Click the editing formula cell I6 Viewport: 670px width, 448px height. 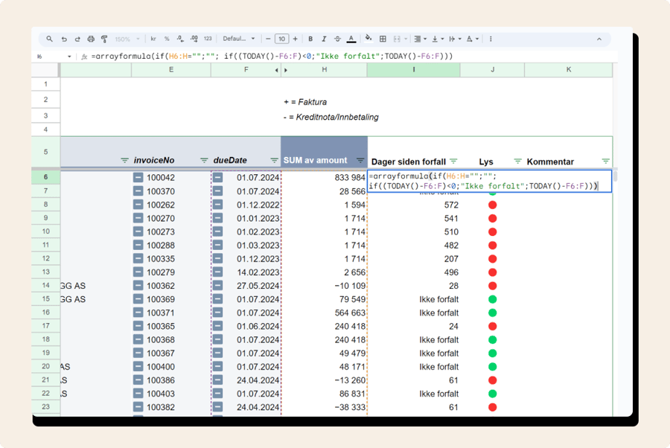point(489,181)
